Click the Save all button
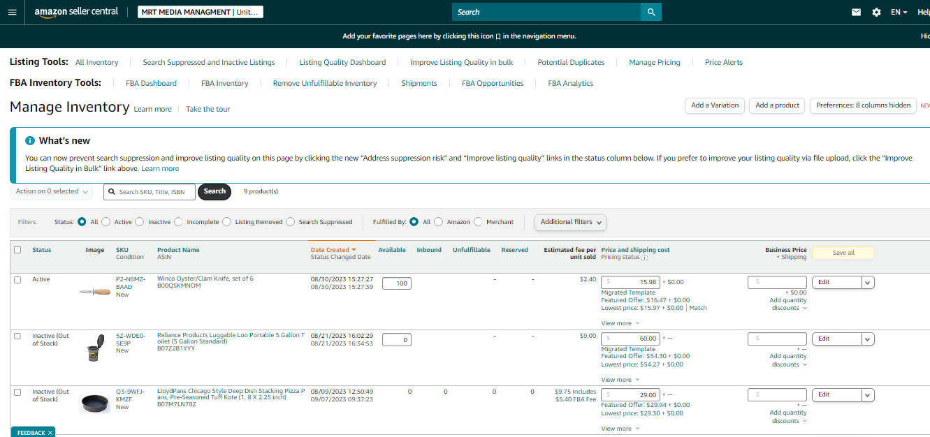 click(x=843, y=253)
